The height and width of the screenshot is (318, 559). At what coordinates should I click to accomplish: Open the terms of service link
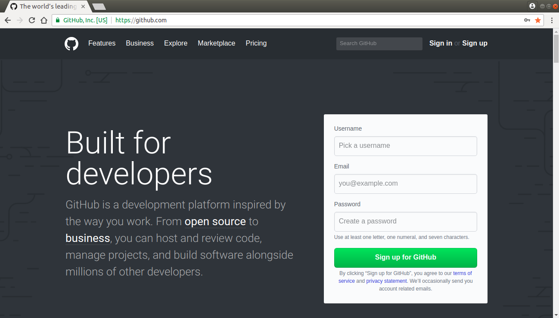pos(462,273)
